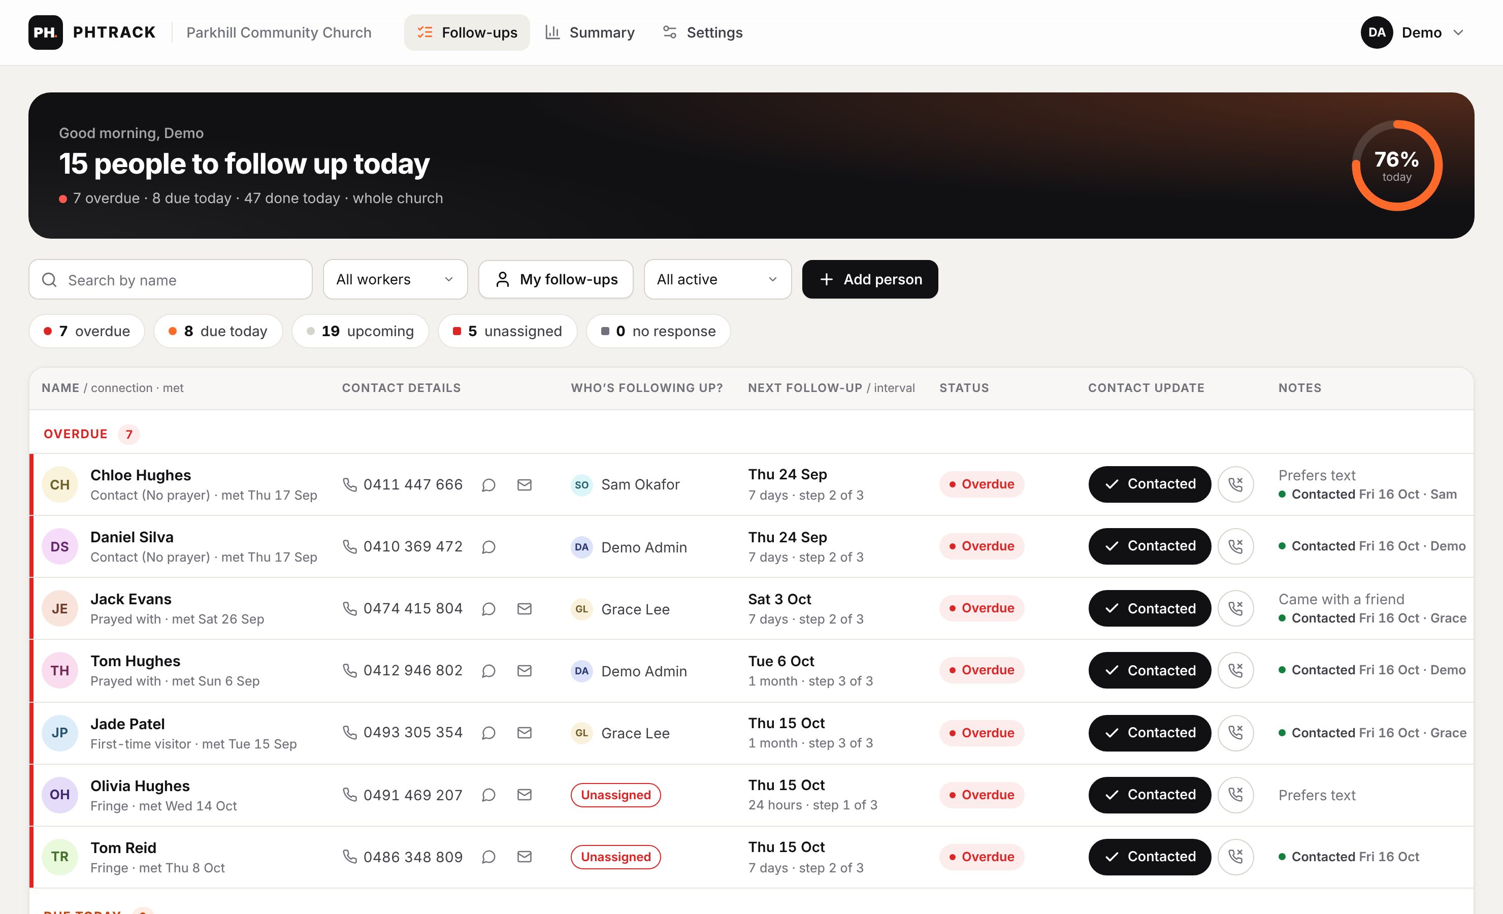The height and width of the screenshot is (914, 1503).
Task: Email Jade Patel via envelope icon
Action: coord(525,733)
